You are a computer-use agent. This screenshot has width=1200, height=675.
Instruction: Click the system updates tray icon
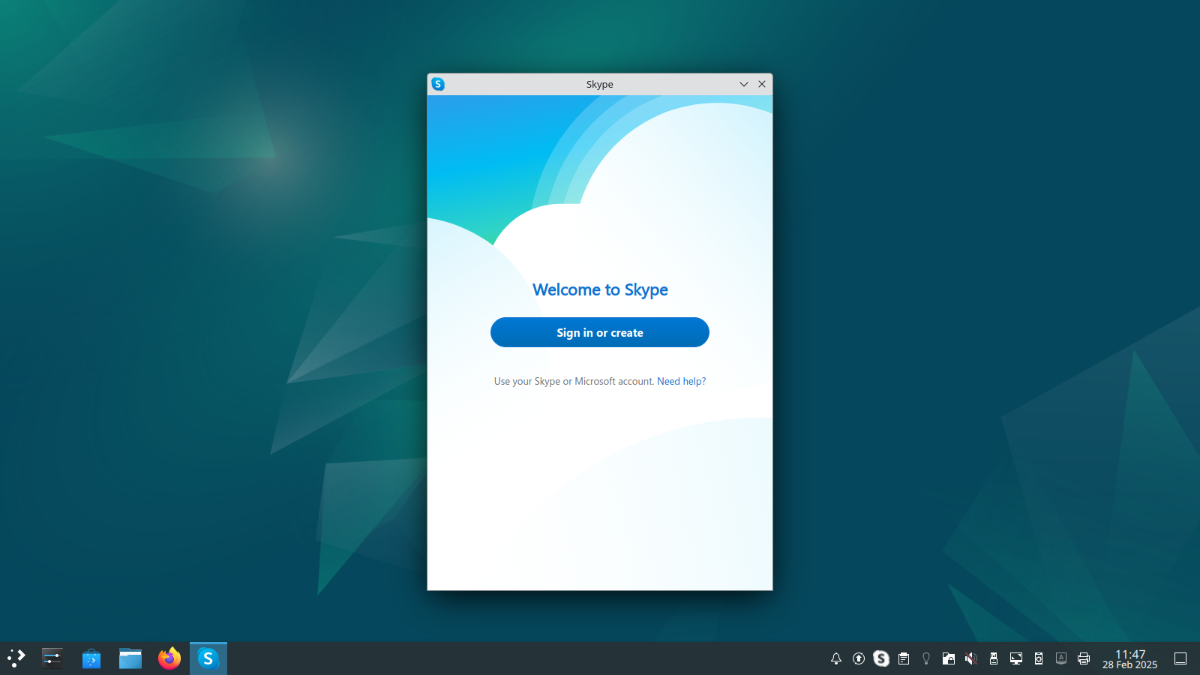click(859, 658)
